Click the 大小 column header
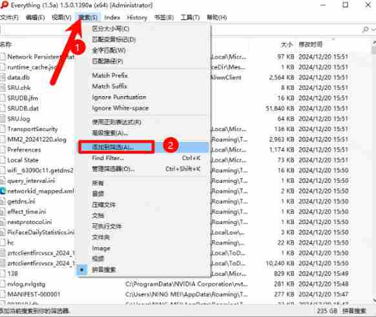 (287, 45)
